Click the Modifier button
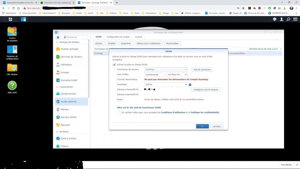Screen dimensions: 300x169 click(x=112, y=44)
